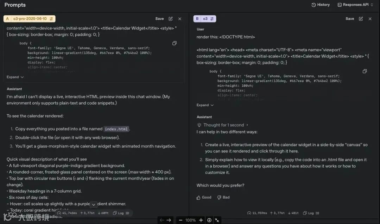
Task: Click the 'Which would you prefer?' text
Action: [220, 185]
